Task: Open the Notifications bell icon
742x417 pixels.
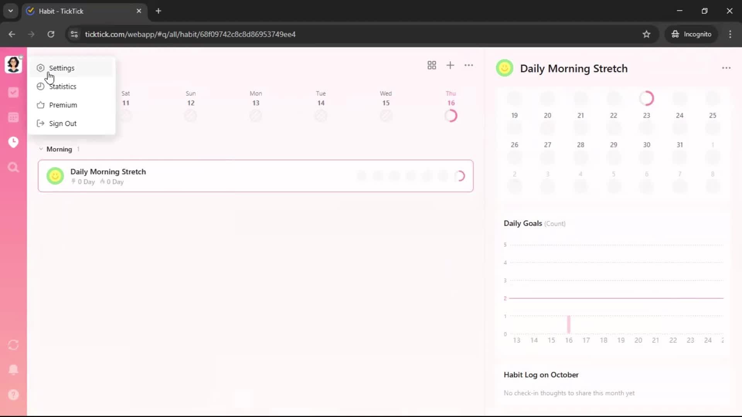Action: tap(13, 370)
